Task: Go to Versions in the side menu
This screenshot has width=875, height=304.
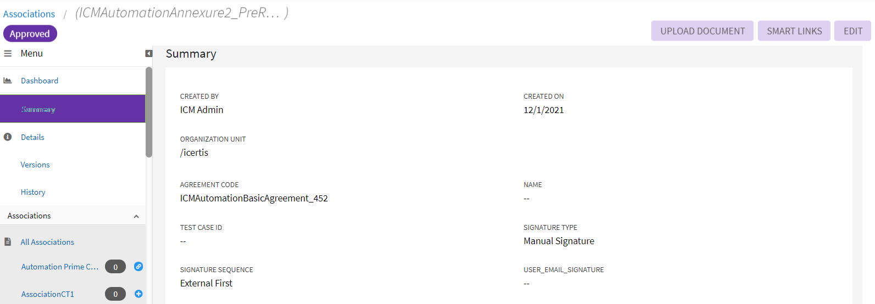Action: [x=35, y=165]
